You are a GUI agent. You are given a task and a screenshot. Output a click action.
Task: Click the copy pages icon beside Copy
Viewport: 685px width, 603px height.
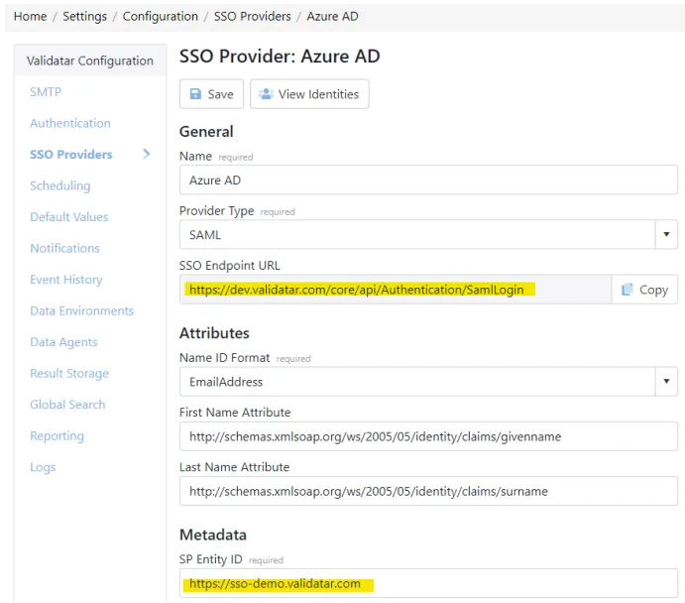pos(627,290)
